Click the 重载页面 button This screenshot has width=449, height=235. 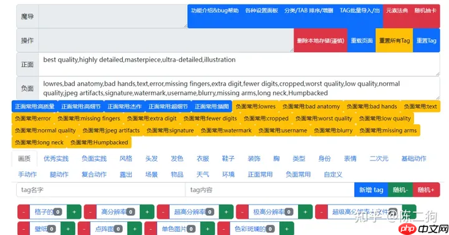pos(362,40)
